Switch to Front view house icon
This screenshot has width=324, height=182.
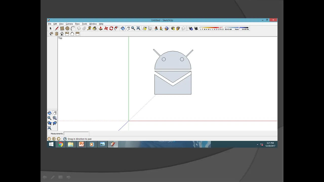point(62,34)
